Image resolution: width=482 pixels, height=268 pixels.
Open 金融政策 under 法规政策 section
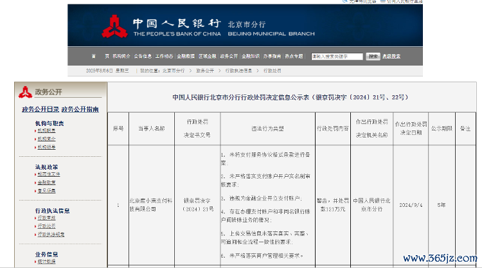[x=46, y=182]
